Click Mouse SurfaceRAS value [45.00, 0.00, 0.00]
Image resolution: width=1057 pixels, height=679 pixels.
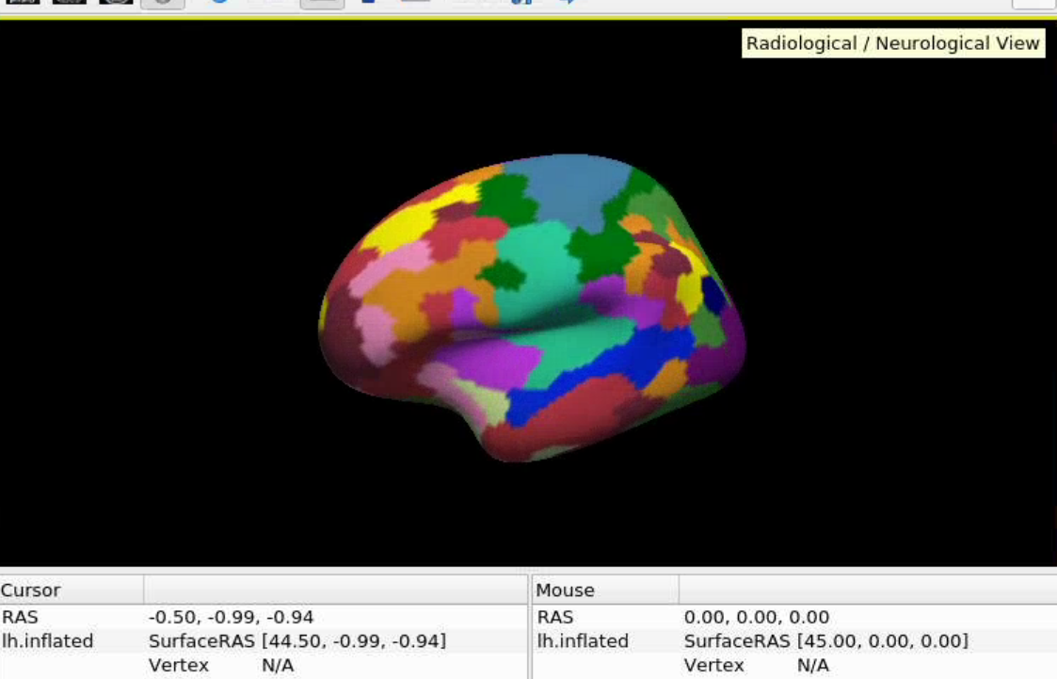[825, 640]
